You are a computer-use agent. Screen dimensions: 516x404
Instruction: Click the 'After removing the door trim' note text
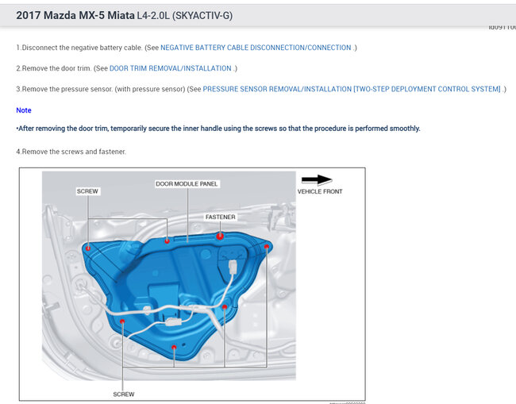tap(218, 129)
